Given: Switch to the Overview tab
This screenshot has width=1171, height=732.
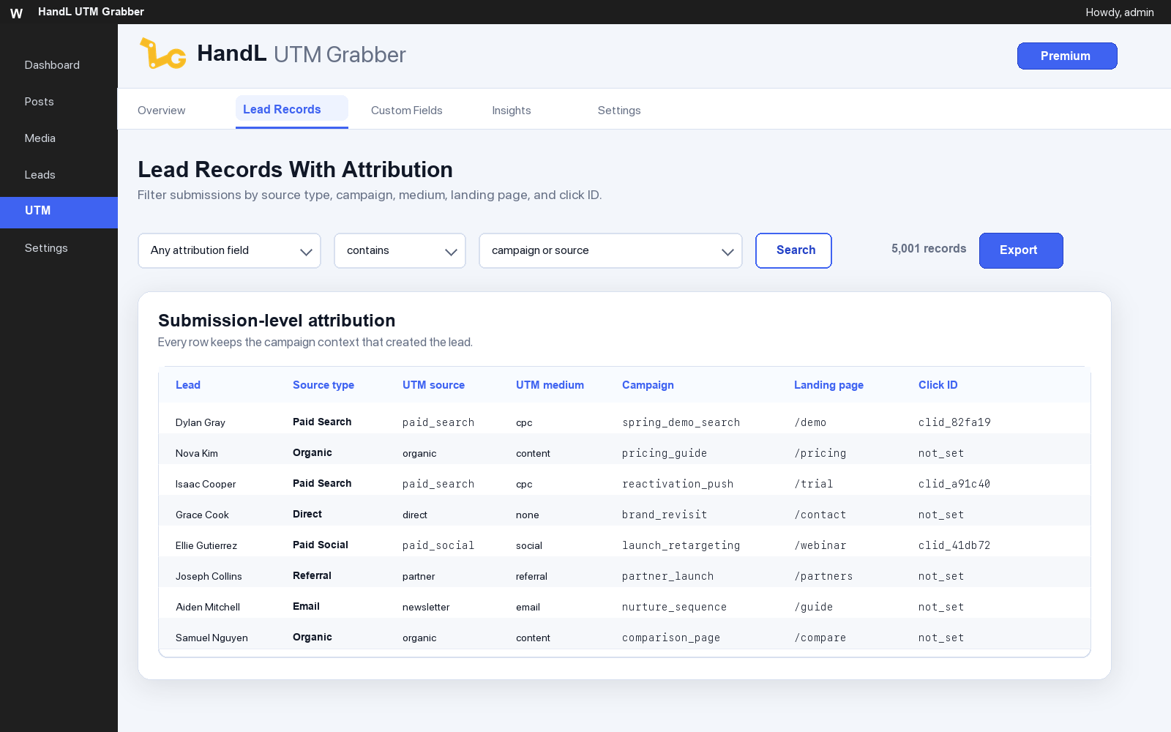Looking at the screenshot, I should point(162,111).
